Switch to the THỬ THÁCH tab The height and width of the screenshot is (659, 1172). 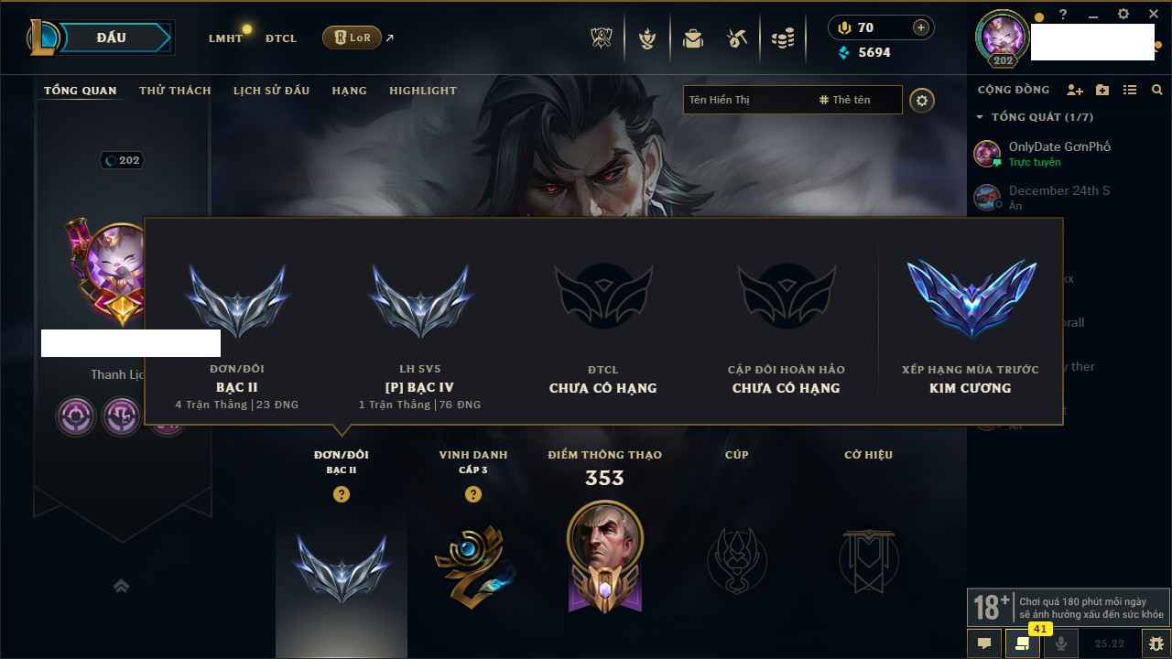pyautogui.click(x=175, y=91)
